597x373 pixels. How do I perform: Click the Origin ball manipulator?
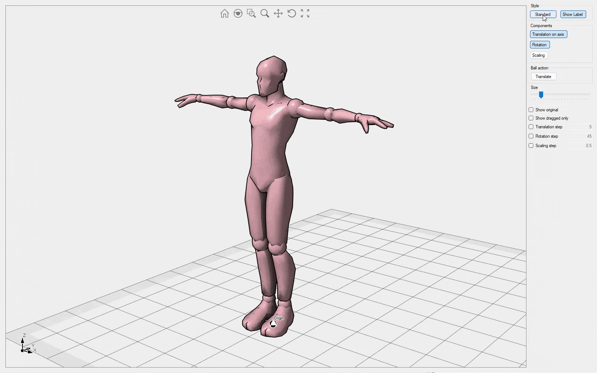tap(273, 324)
